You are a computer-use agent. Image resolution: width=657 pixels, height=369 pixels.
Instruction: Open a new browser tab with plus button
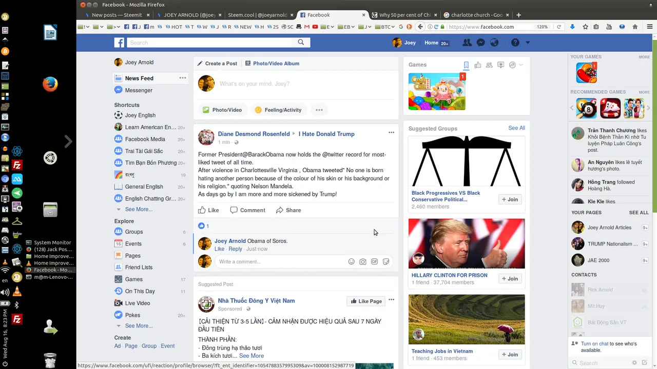point(518,15)
